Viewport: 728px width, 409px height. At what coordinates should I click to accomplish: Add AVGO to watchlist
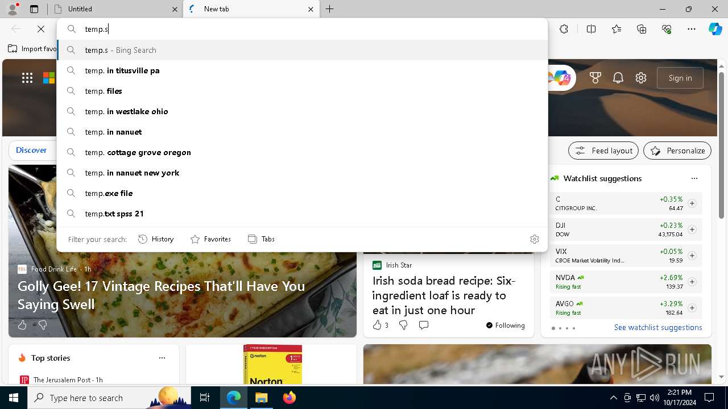pos(692,308)
